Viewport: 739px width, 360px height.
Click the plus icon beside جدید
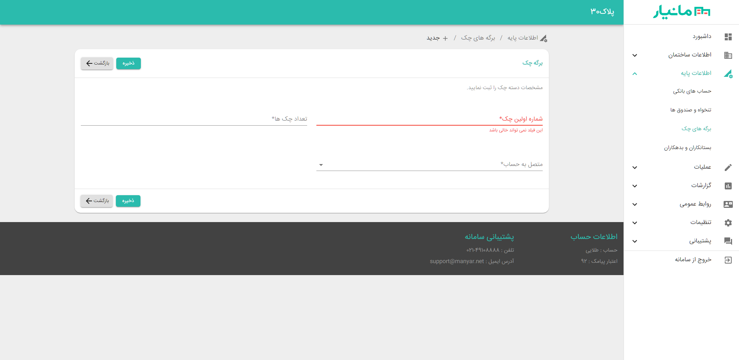click(x=445, y=38)
